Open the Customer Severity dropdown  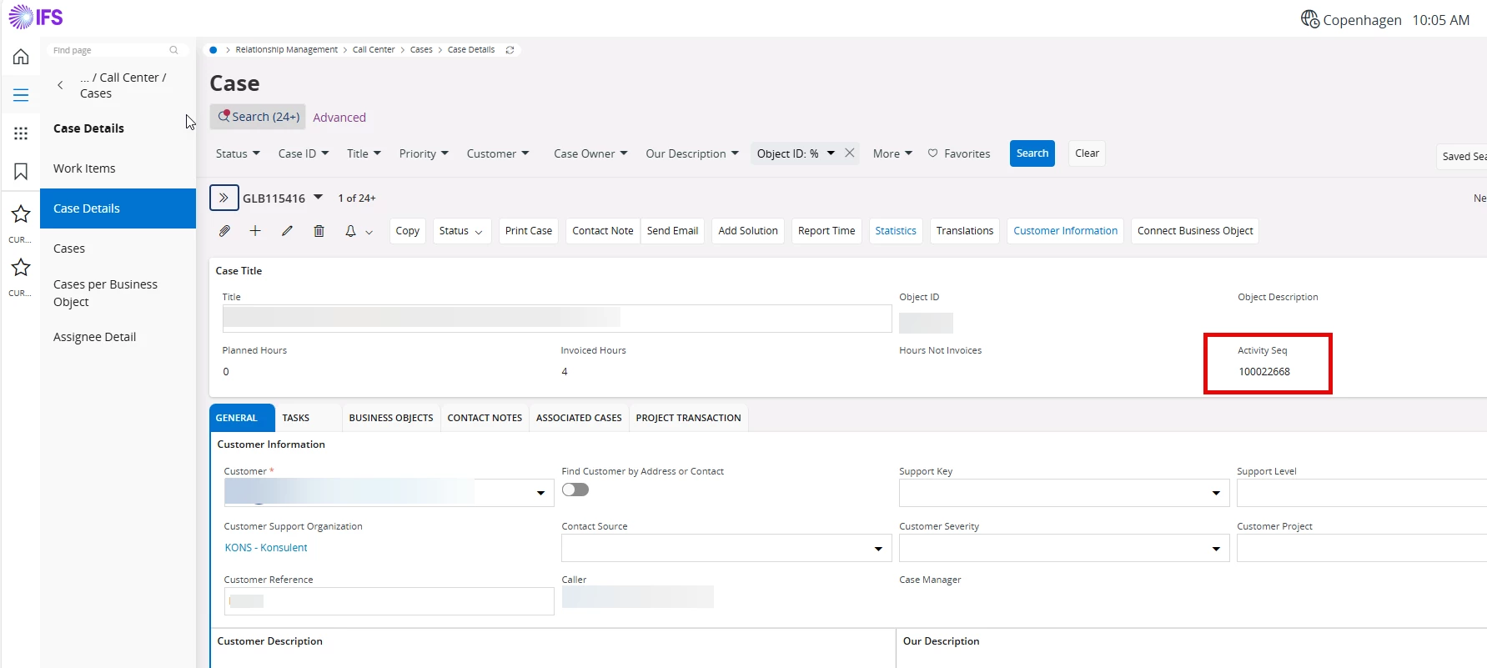click(1216, 548)
